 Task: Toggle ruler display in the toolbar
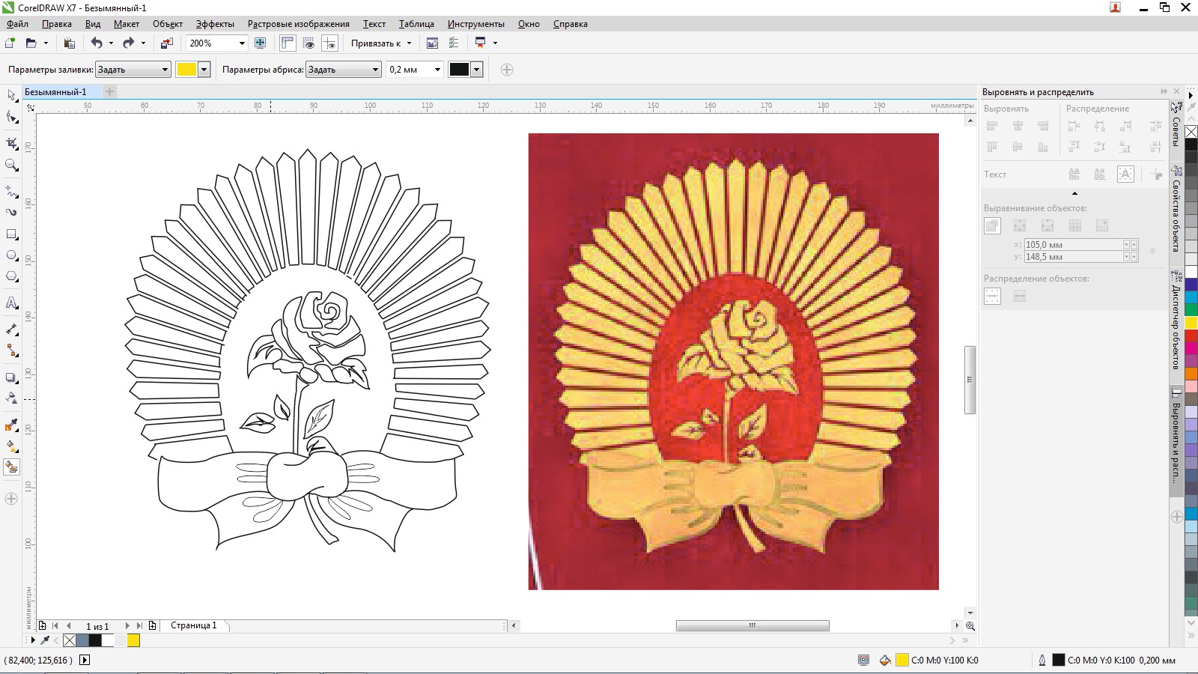[x=288, y=43]
